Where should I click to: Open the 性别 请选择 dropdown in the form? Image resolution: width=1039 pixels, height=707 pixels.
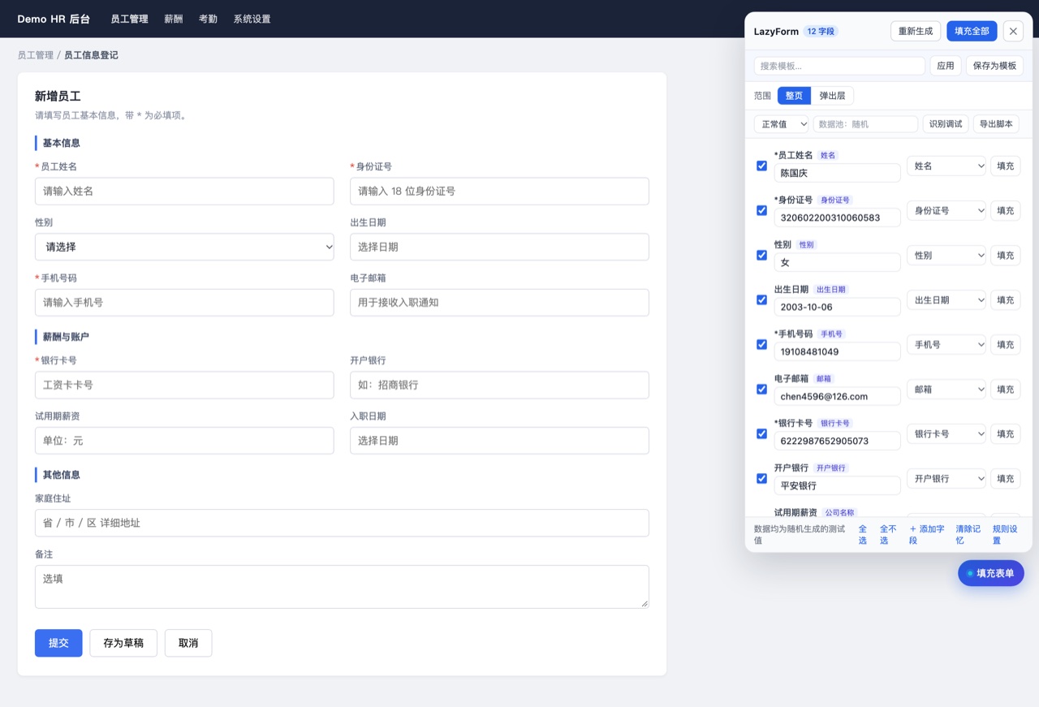tap(184, 247)
